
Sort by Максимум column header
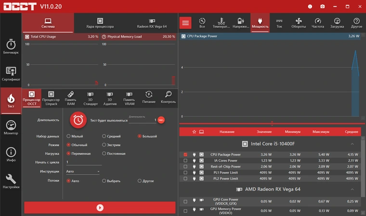[x=321, y=132]
